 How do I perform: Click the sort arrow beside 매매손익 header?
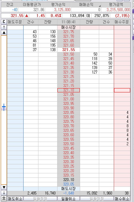[x=99, y=6]
